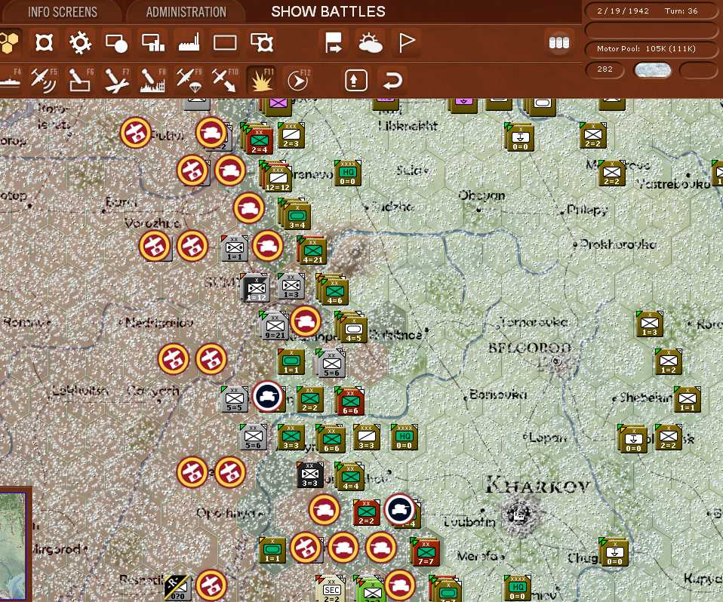This screenshot has height=602, width=723.
Task: Click the rectangle-with-bar-chart toolbar icon
Action: [153, 43]
